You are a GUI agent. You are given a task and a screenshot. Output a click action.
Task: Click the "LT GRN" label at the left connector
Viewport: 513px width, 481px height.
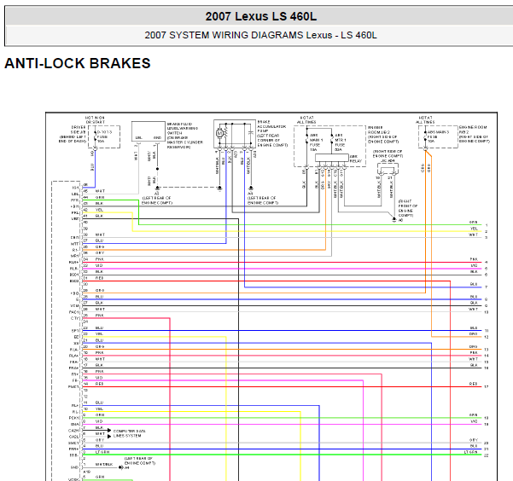click(x=102, y=452)
